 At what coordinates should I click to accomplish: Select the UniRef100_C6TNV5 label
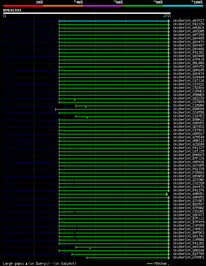pyautogui.click(x=189, y=102)
